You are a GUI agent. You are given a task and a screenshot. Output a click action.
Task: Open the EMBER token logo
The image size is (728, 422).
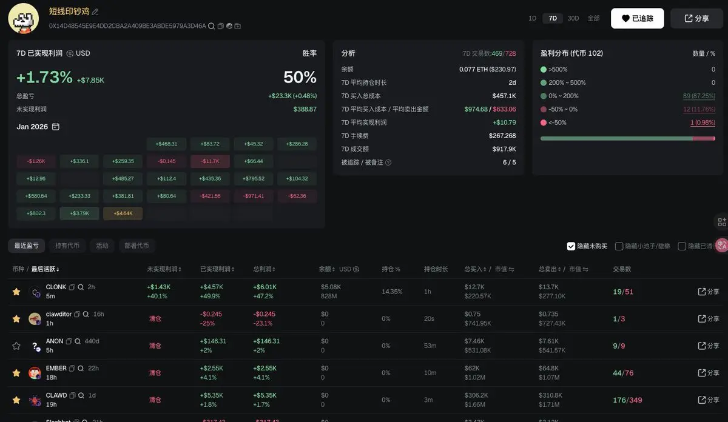coord(35,373)
